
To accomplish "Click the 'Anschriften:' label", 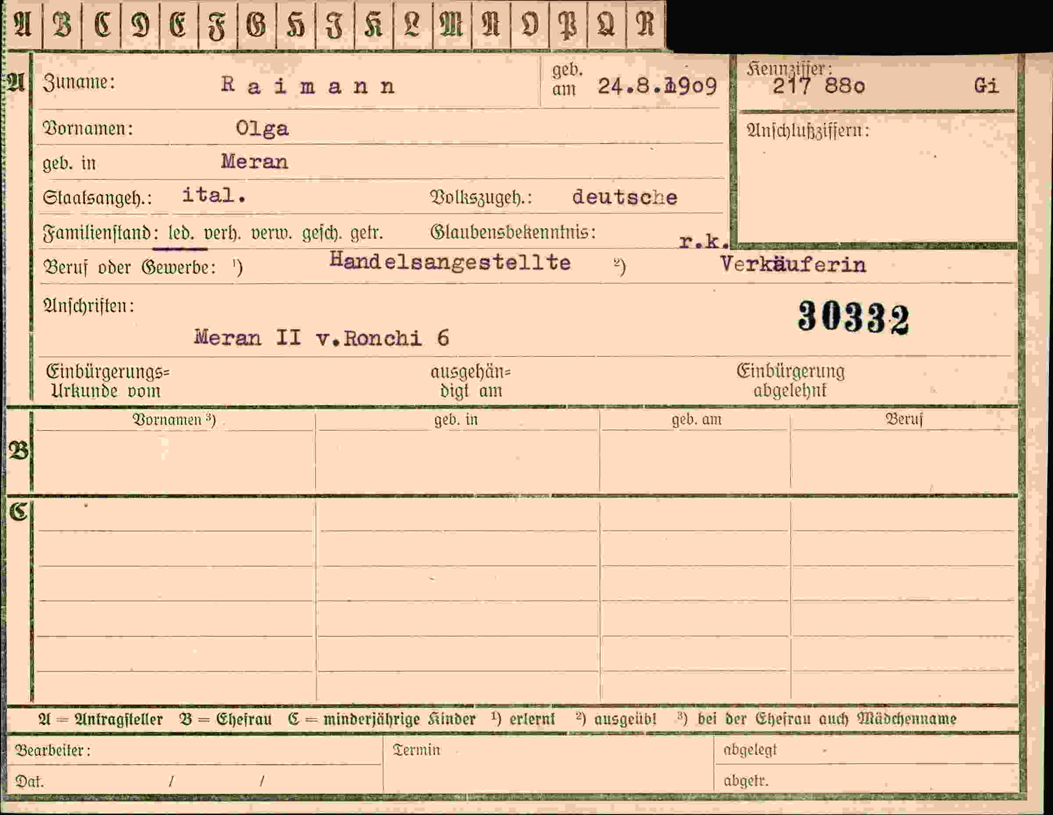I will (x=89, y=306).
